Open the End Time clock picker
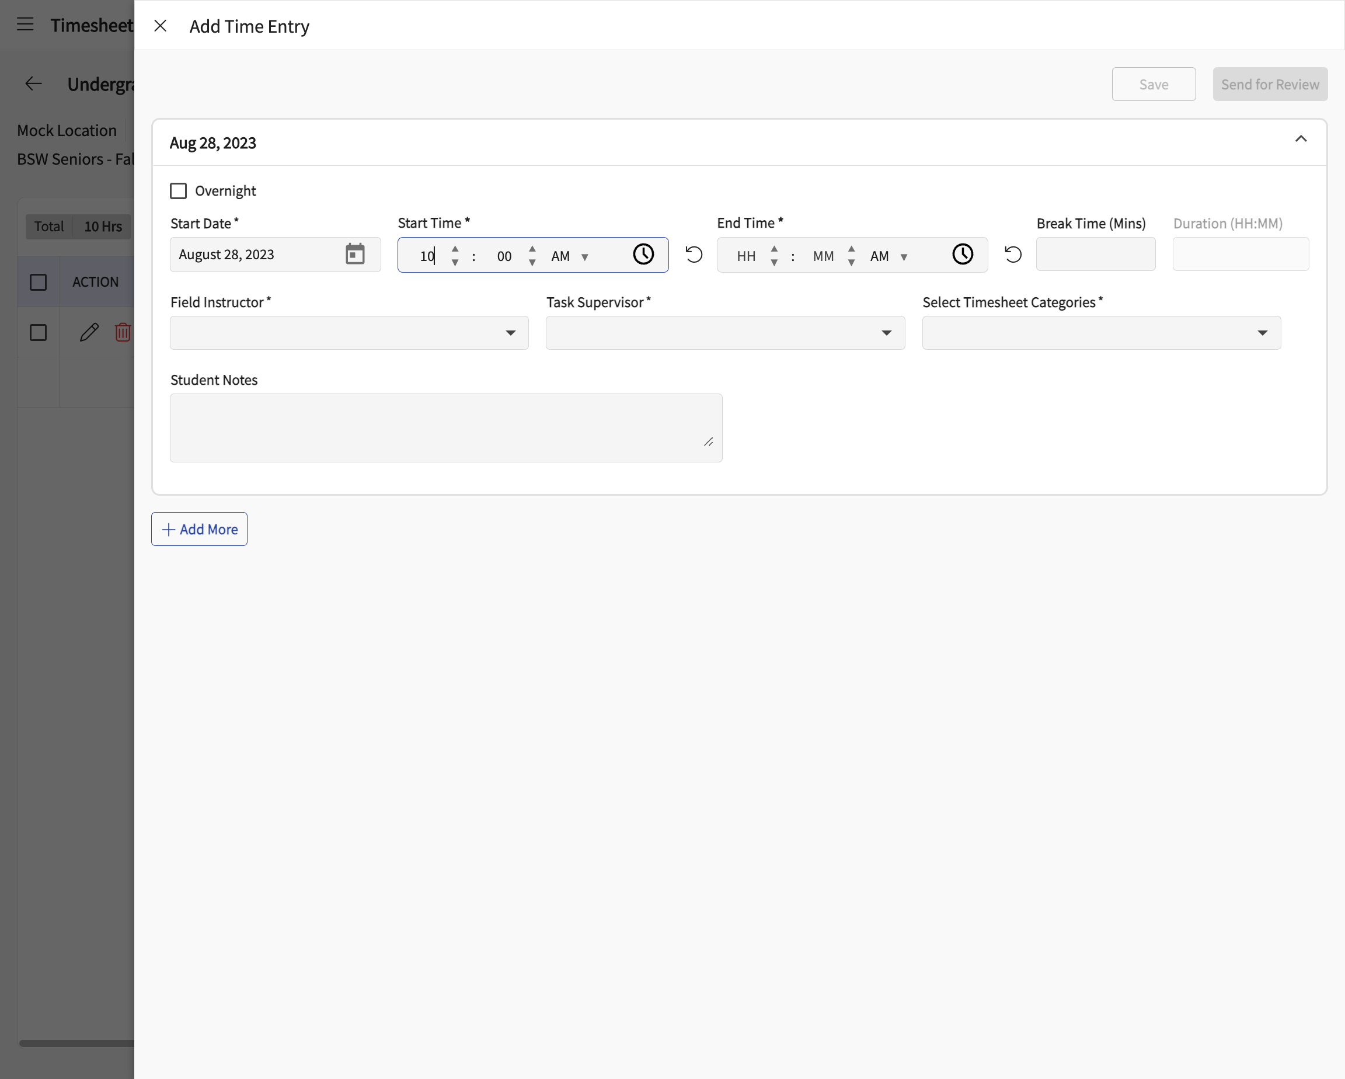The height and width of the screenshot is (1079, 1345). (963, 254)
